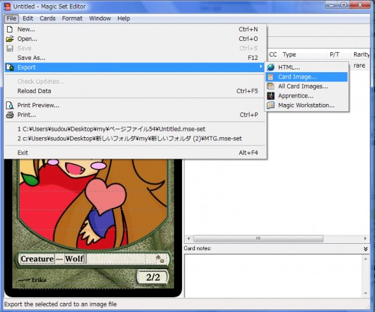375x312 pixels.
Task: Click the card list scroll left arrow
Action: (188, 239)
